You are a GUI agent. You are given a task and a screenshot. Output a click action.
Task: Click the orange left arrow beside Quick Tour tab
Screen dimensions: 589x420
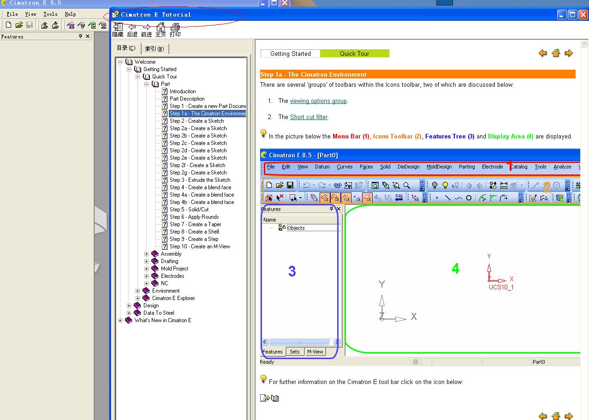click(543, 54)
